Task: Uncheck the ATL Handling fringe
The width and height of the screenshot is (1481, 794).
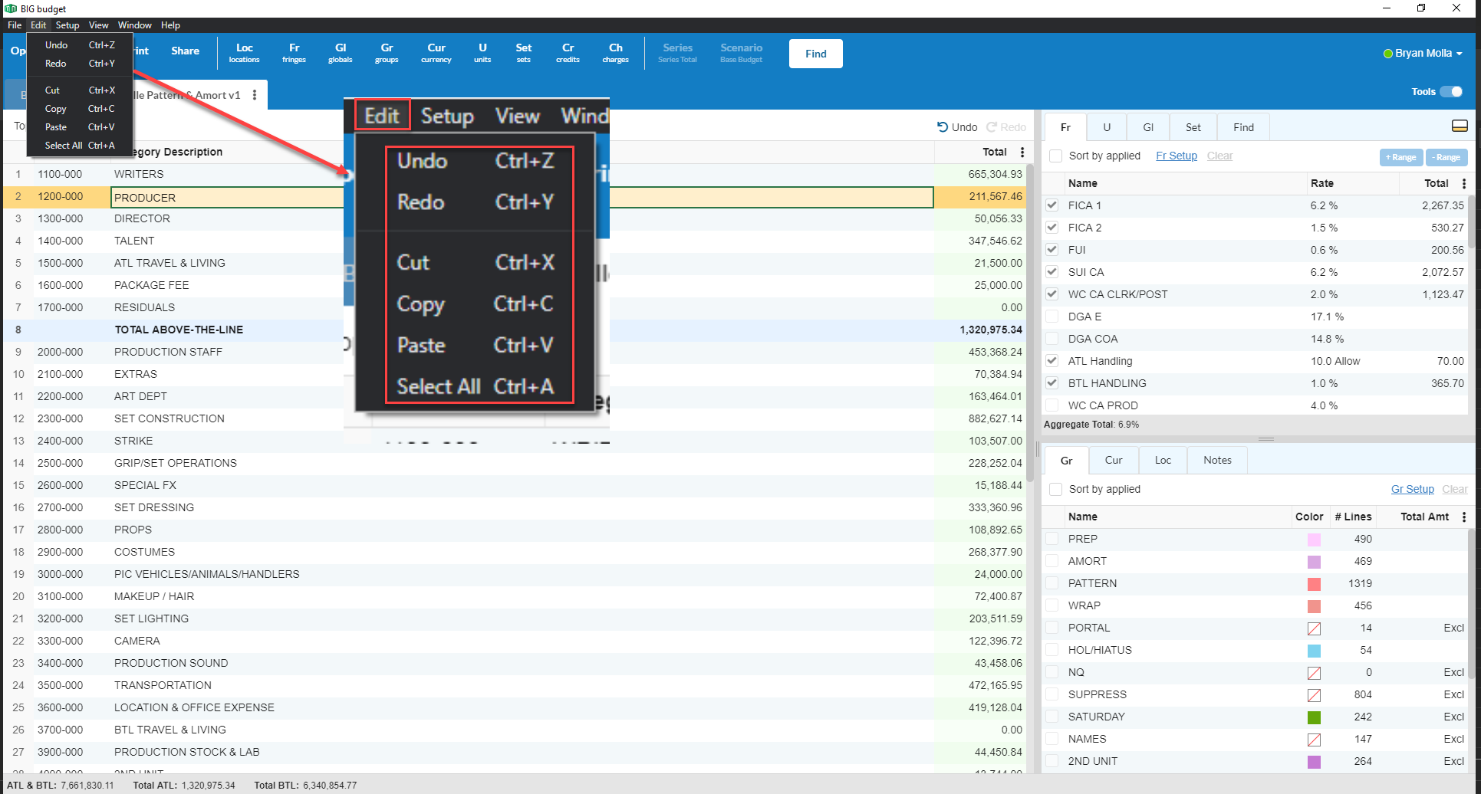Action: point(1052,361)
